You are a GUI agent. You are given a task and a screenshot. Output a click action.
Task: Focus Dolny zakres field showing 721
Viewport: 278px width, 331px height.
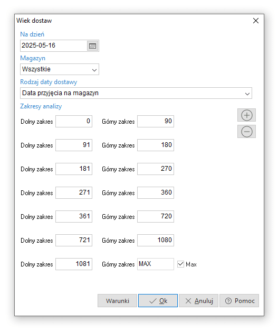pos(74,240)
